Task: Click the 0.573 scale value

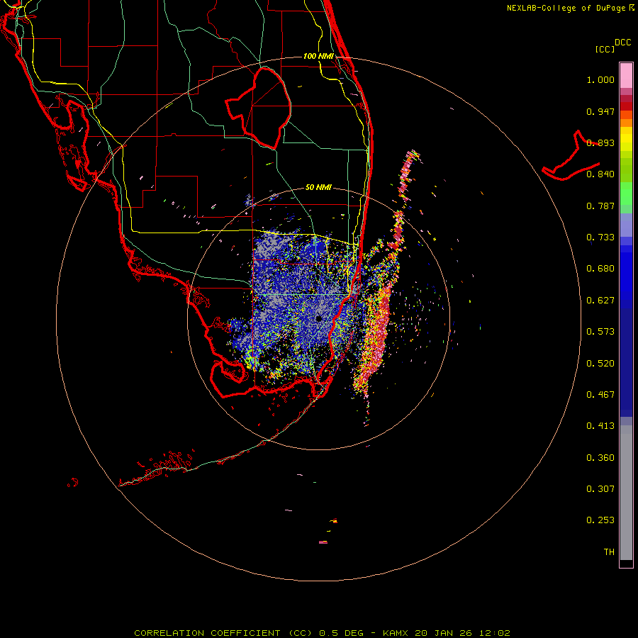Action: [x=600, y=332]
